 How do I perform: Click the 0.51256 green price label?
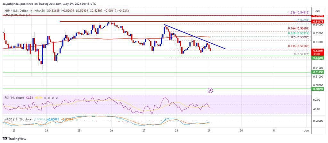[318, 73]
